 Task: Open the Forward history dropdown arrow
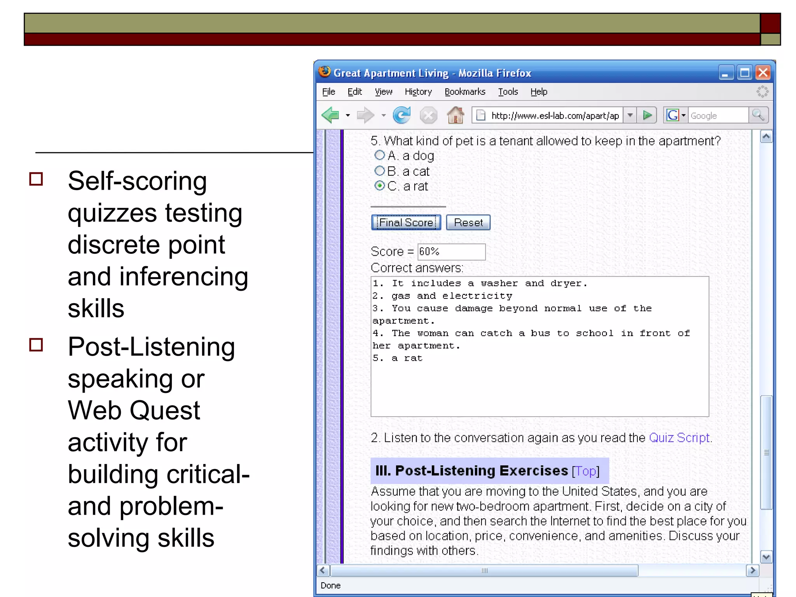pos(383,115)
